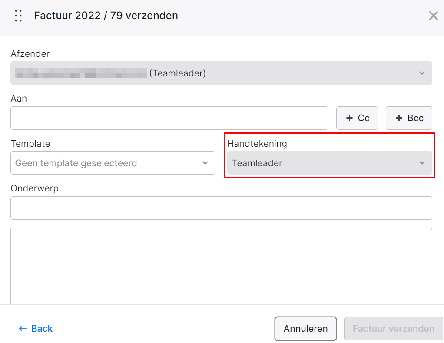This screenshot has width=444, height=343.
Task: Click the six-dot drag handle icon
Action: (18, 16)
